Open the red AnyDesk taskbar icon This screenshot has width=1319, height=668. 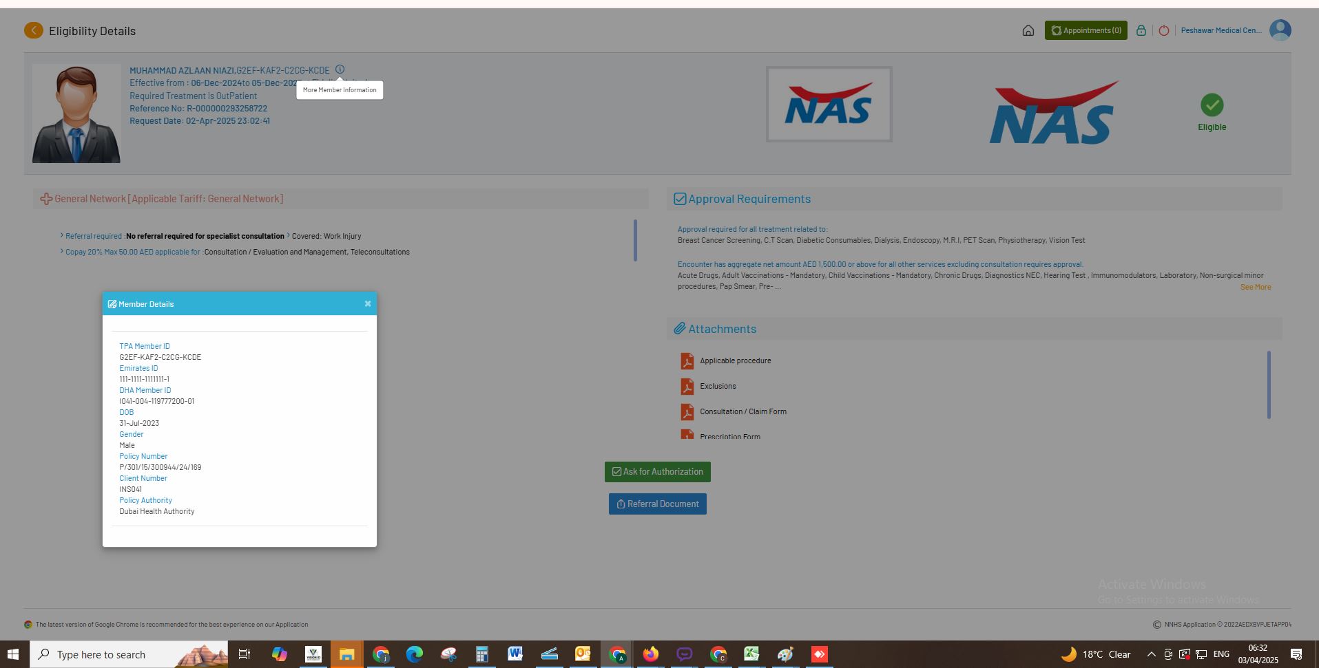tap(819, 654)
